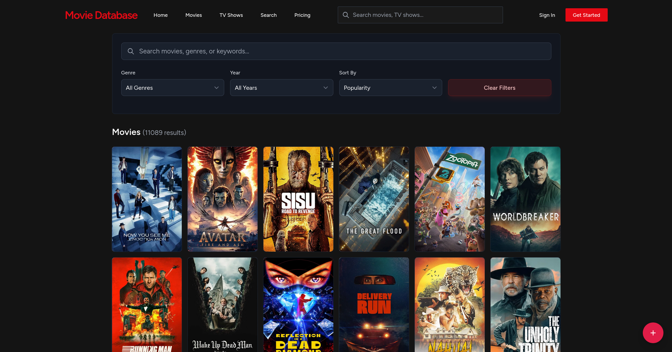Open the Sort By dropdown chevron
The image size is (672, 352).
pos(434,87)
